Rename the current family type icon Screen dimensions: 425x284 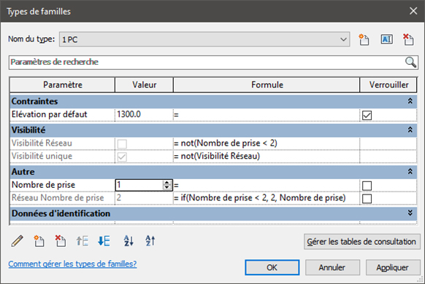386,39
